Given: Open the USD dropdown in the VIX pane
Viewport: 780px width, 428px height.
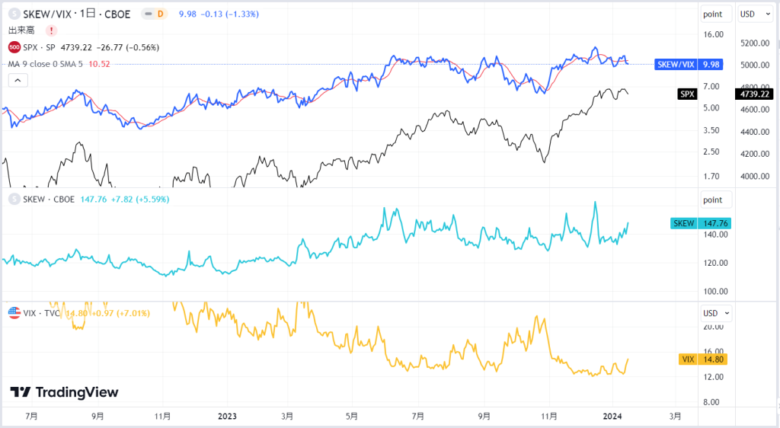Looking at the screenshot, I should coord(716,313).
